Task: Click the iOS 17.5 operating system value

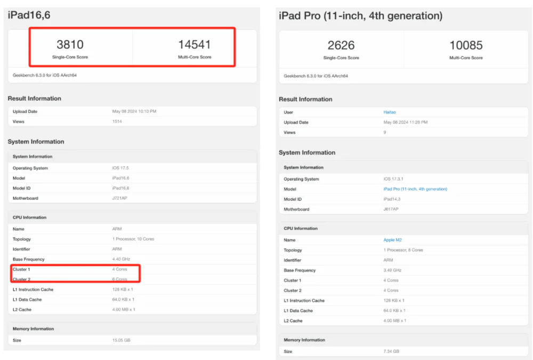Action: (x=120, y=168)
